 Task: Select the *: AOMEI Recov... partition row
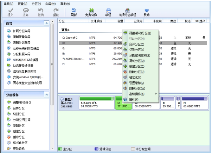(133, 59)
